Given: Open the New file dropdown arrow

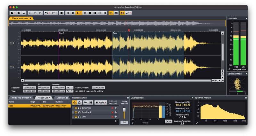Looking at the screenshot, I should (x=15, y=13).
